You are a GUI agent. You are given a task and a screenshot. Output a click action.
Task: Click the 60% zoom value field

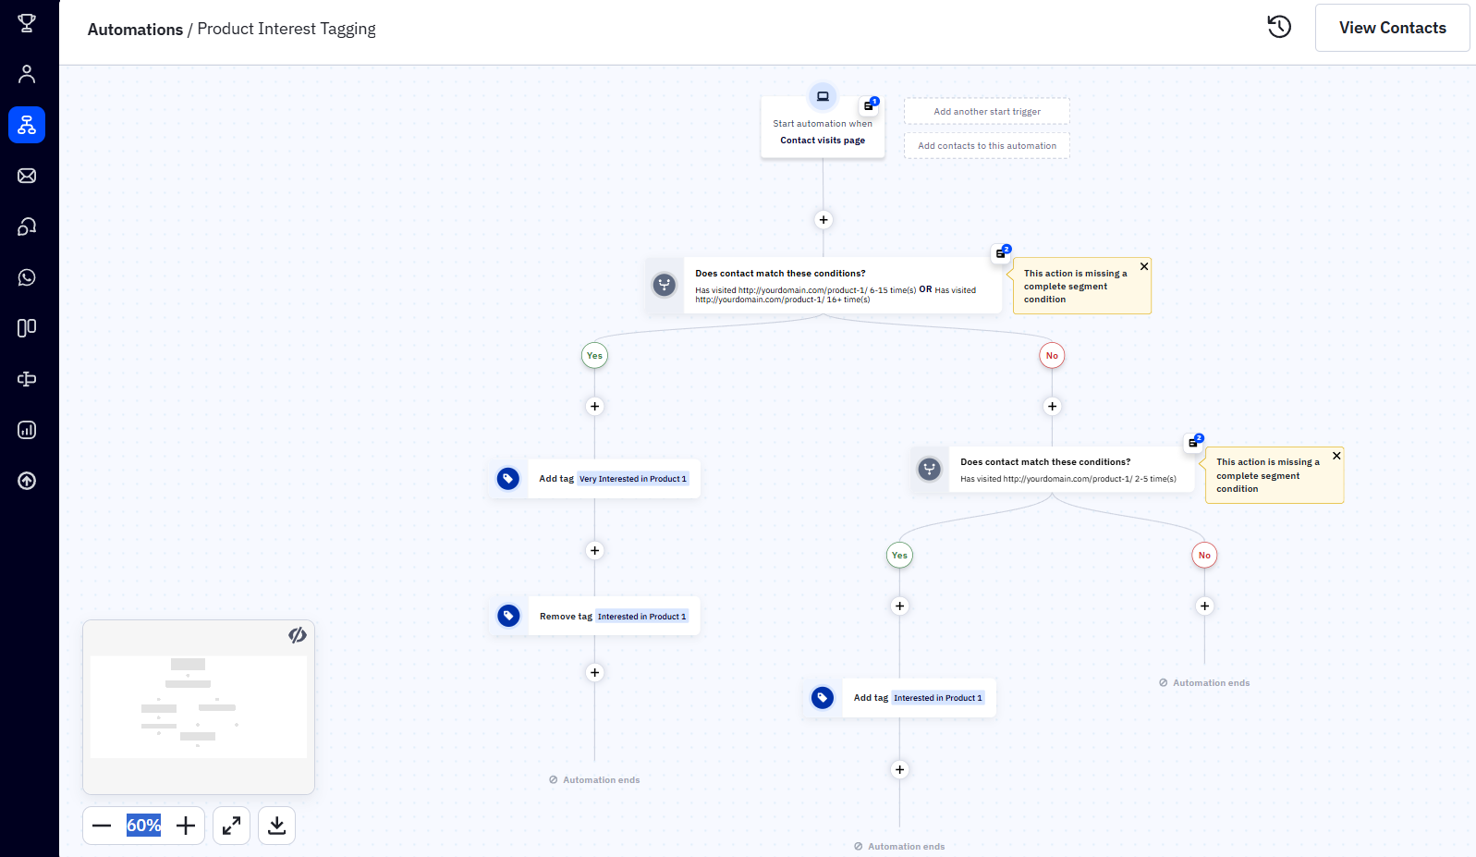coord(143,826)
